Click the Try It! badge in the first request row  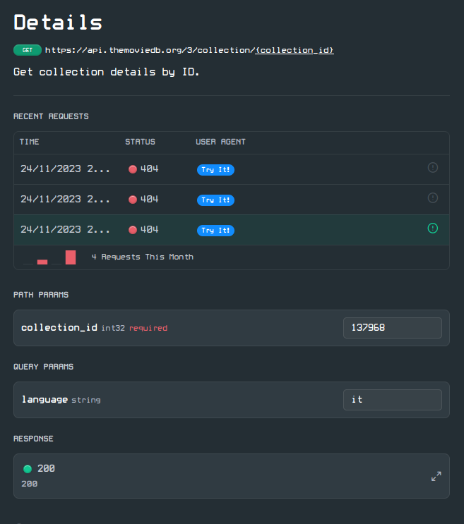click(215, 170)
